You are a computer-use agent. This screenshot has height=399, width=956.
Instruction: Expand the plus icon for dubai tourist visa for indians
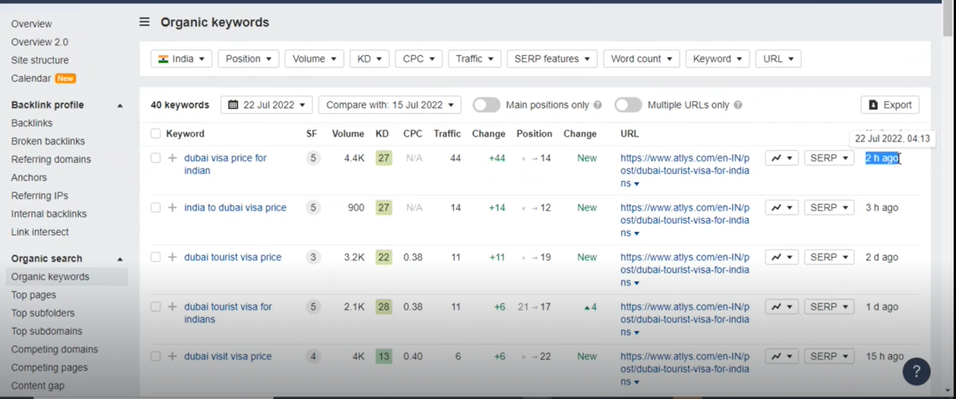[x=172, y=307]
